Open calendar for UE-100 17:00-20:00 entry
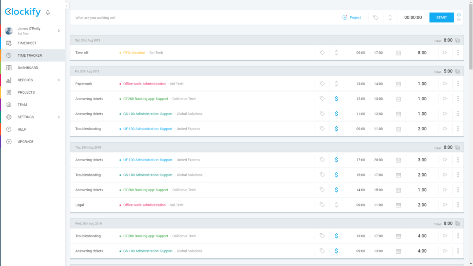Image resolution: width=473 pixels, height=266 pixels. (x=399, y=160)
